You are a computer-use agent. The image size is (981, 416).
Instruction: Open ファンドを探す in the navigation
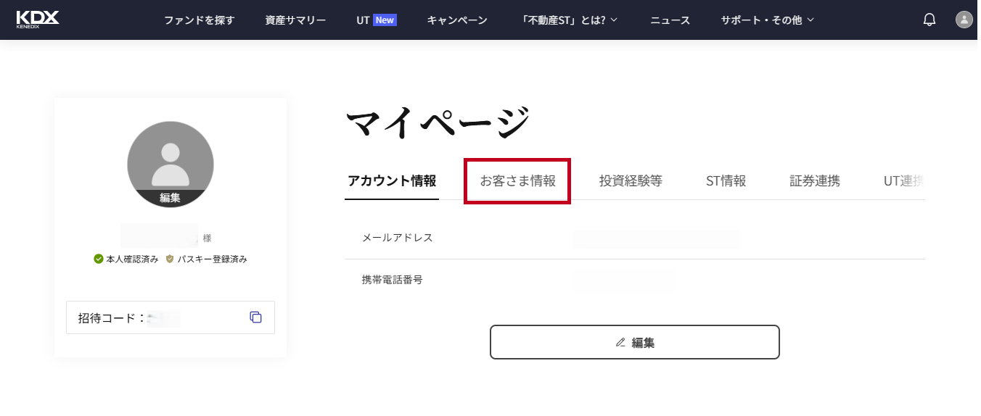pos(200,20)
